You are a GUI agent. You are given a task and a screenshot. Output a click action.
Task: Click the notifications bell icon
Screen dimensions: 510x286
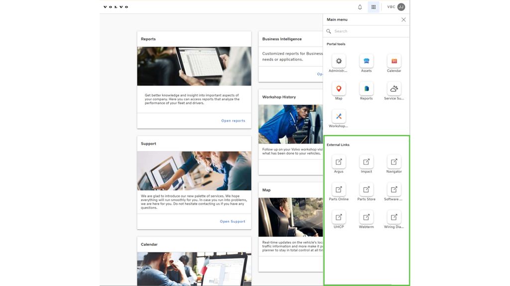(360, 7)
